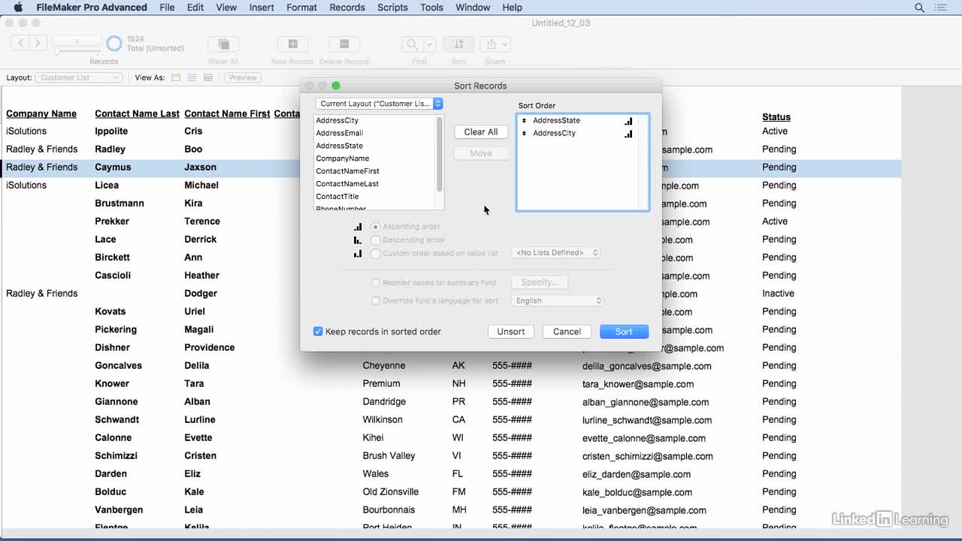Switch to Table view icon

pyautogui.click(x=208, y=77)
